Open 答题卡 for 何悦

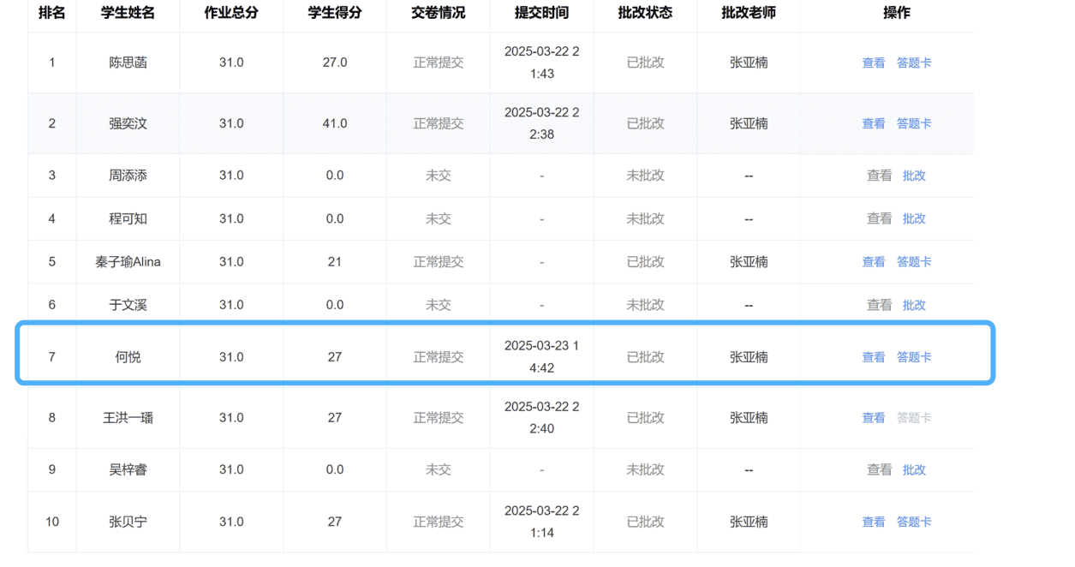(x=914, y=358)
